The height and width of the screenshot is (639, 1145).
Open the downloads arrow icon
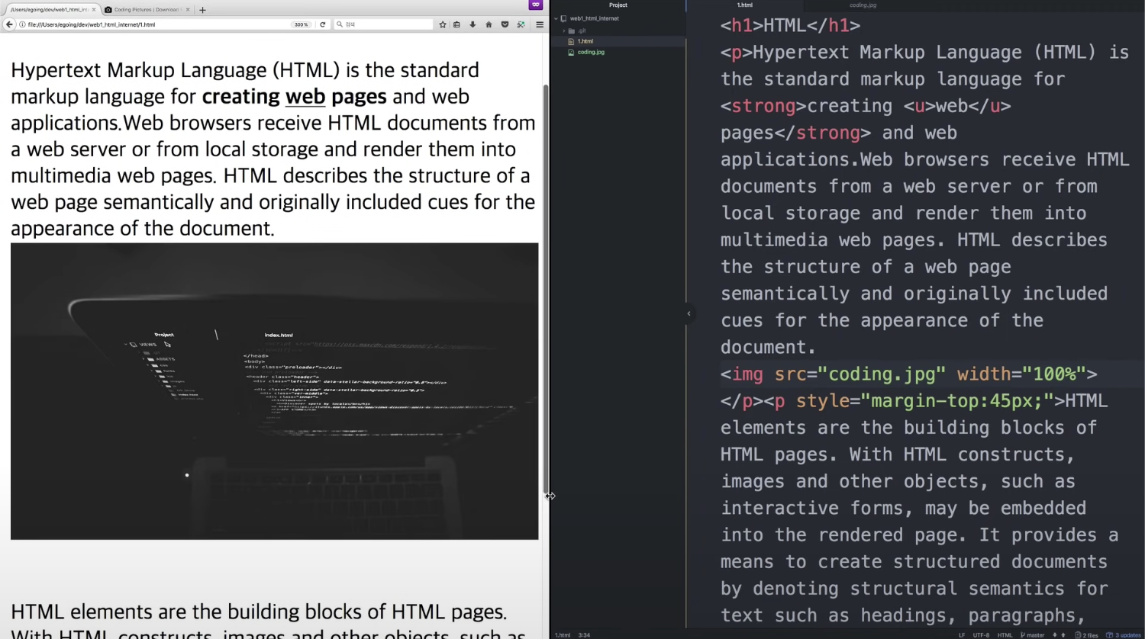click(473, 24)
